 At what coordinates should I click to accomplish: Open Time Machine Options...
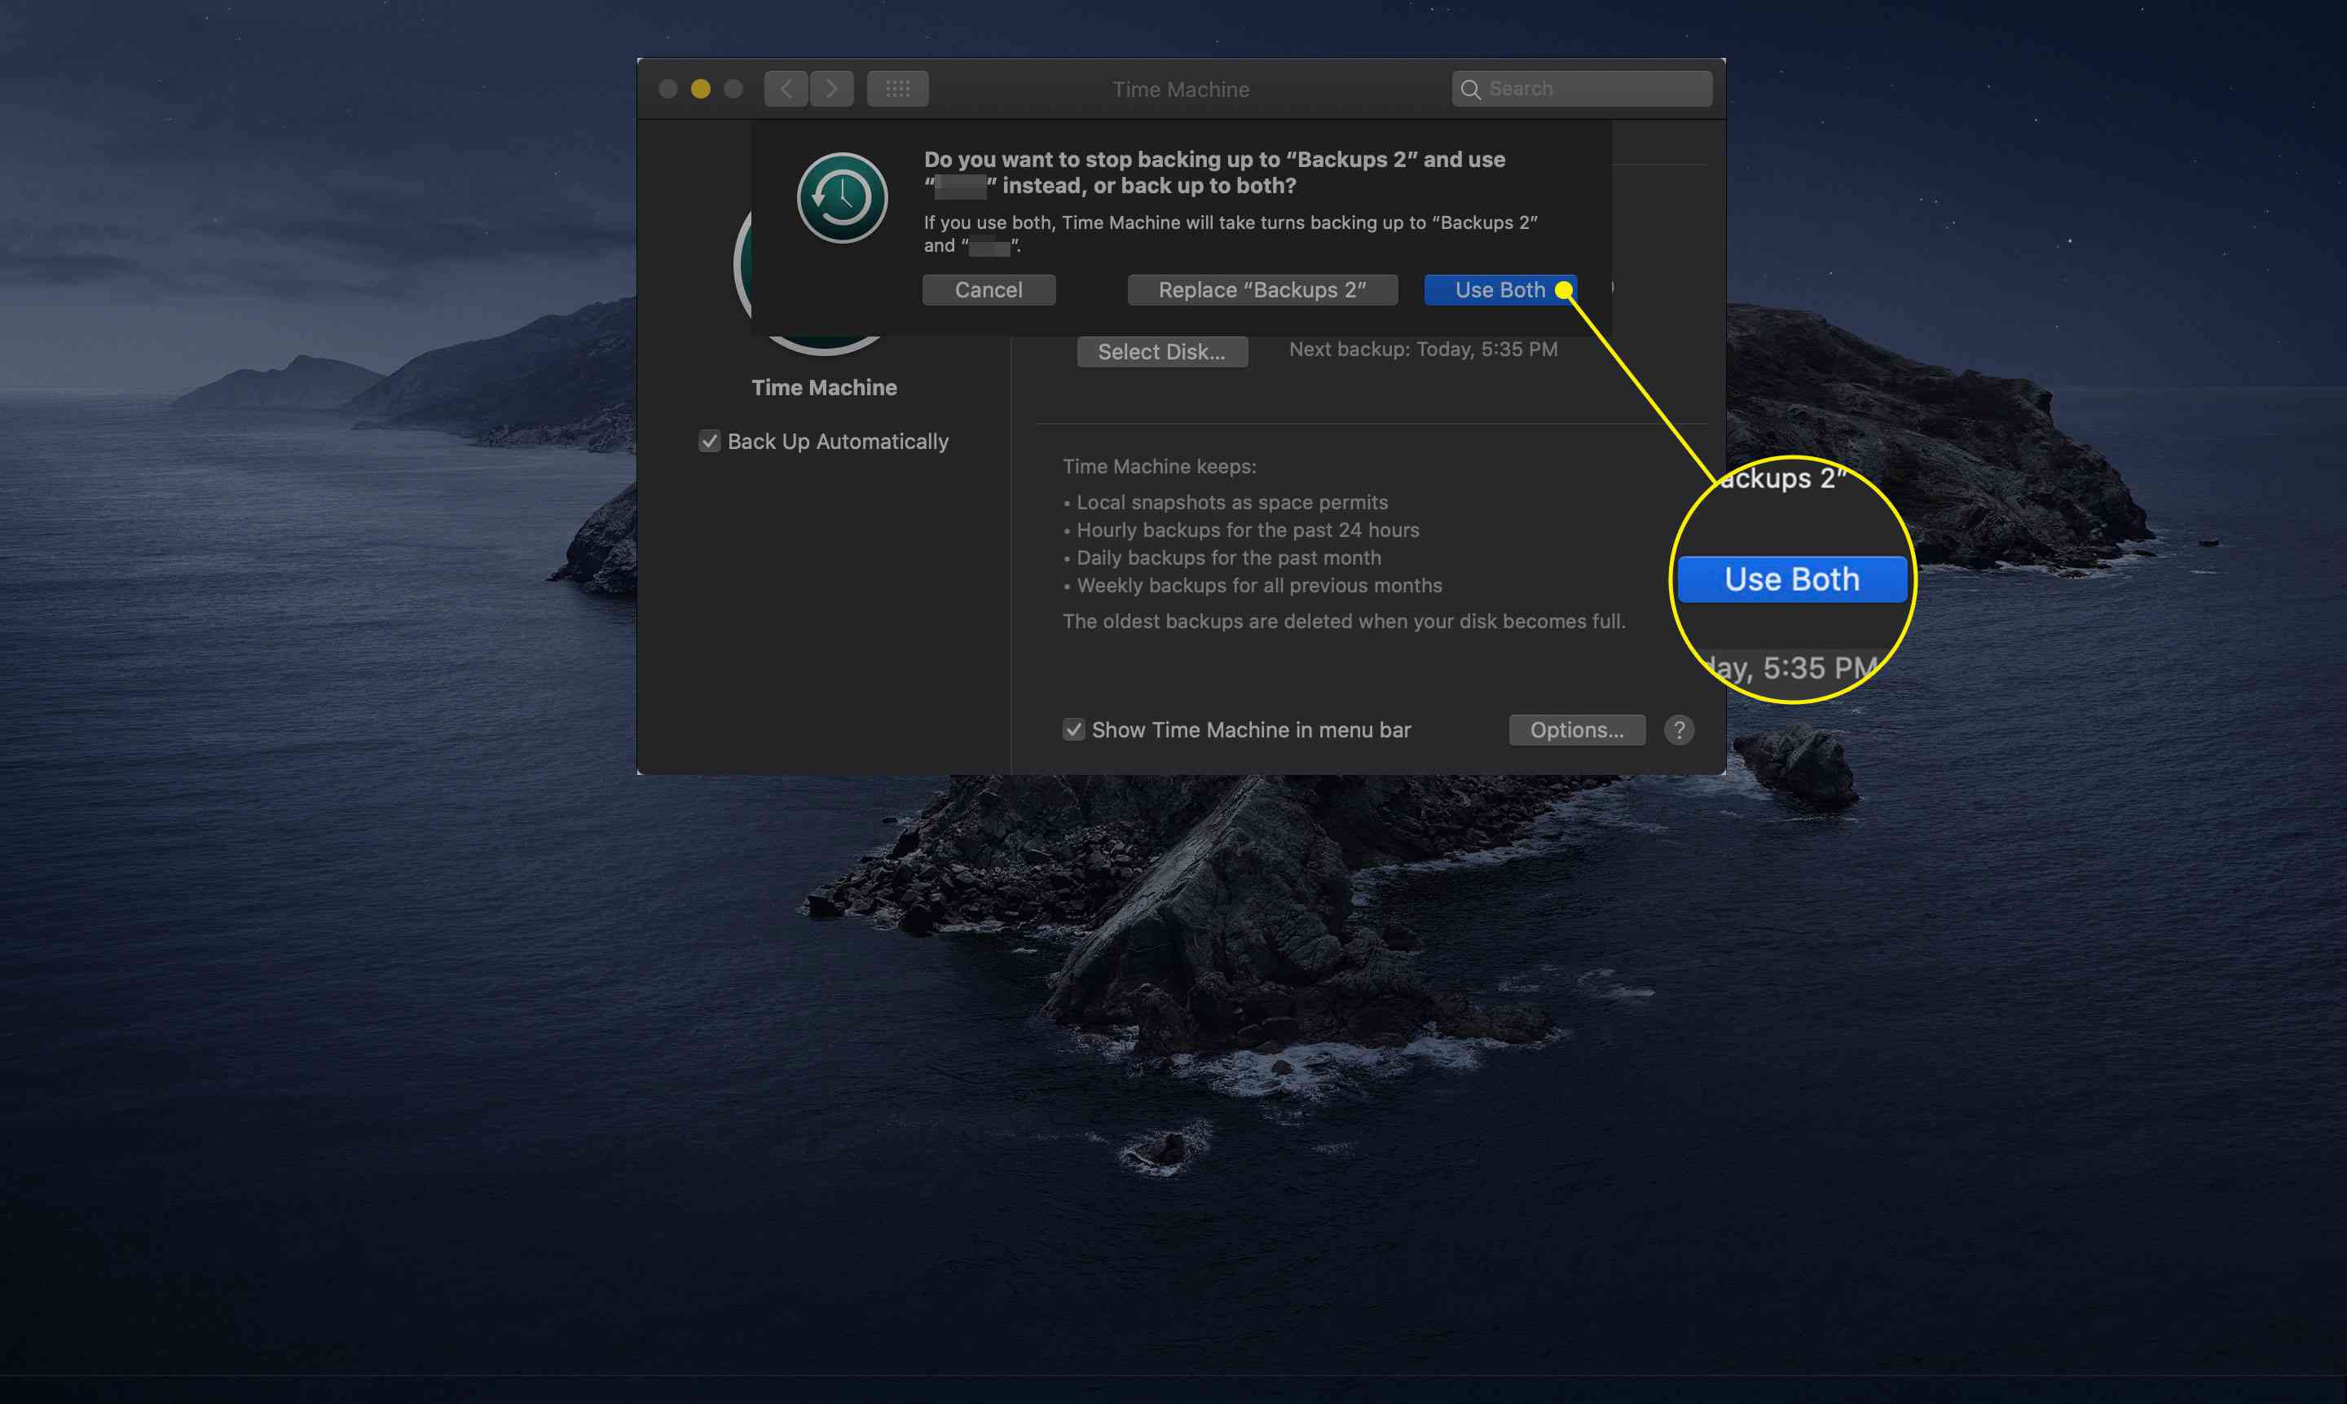click(1577, 730)
